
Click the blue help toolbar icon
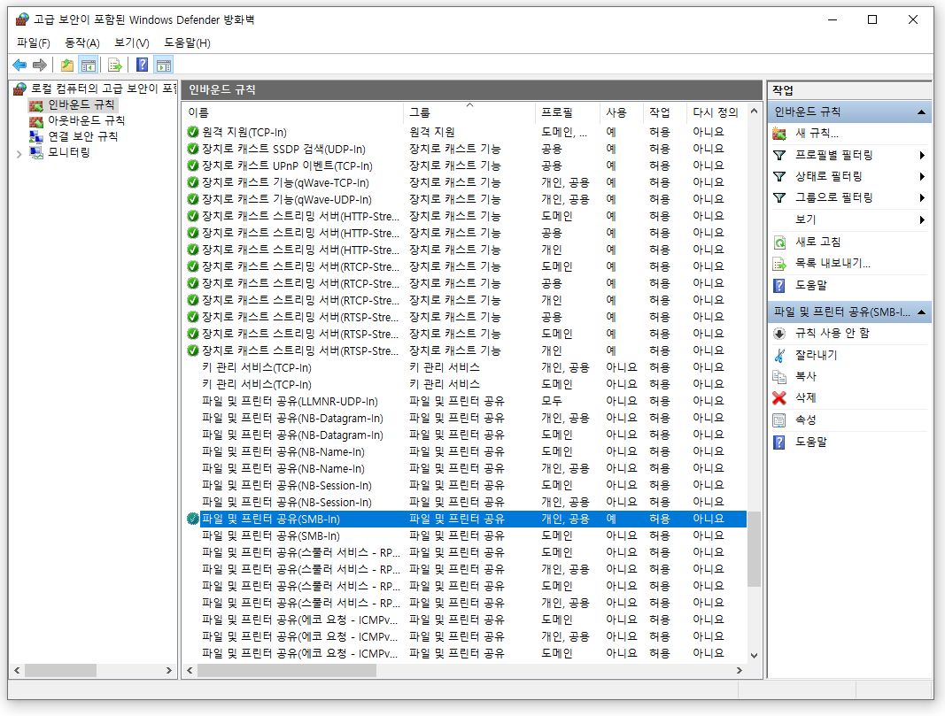click(143, 65)
